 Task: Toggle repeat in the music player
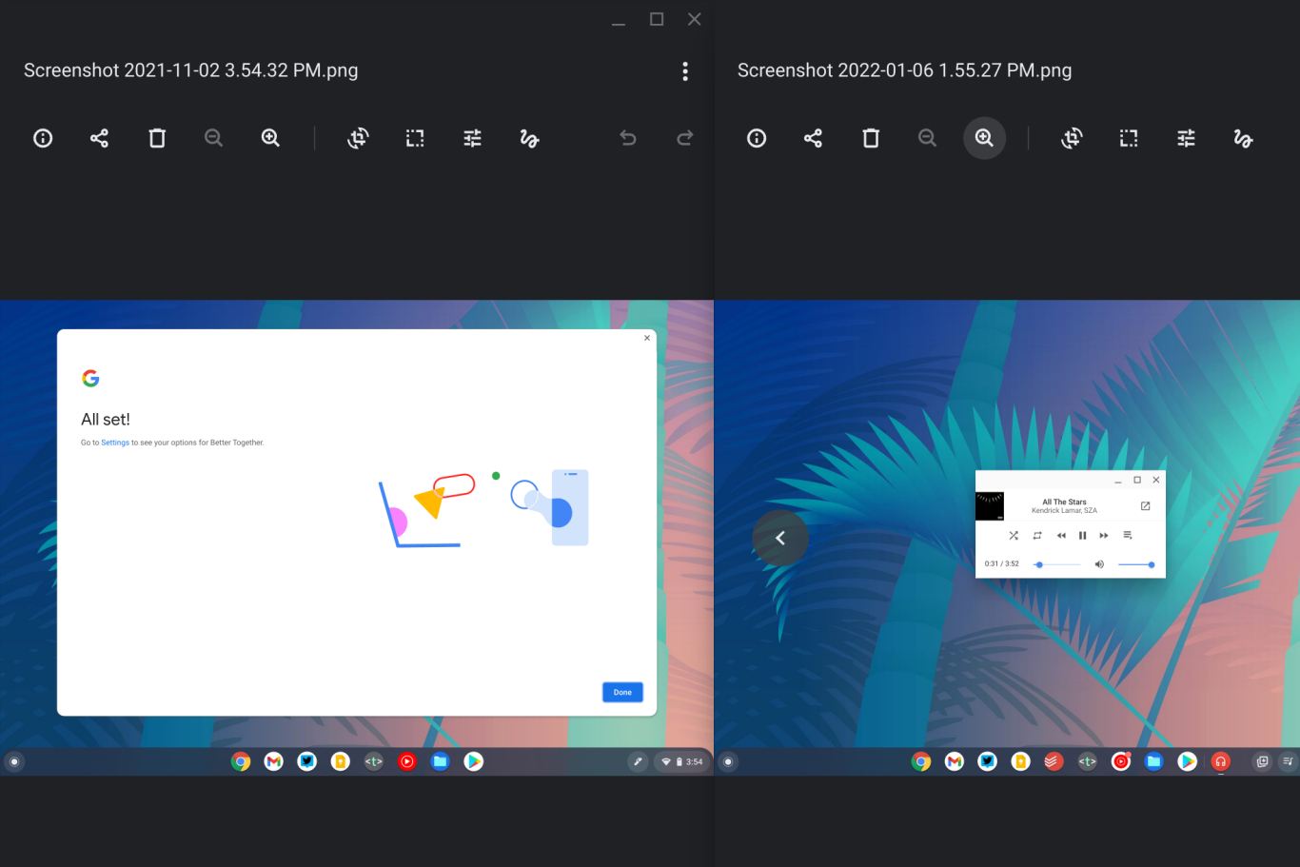tap(1037, 536)
